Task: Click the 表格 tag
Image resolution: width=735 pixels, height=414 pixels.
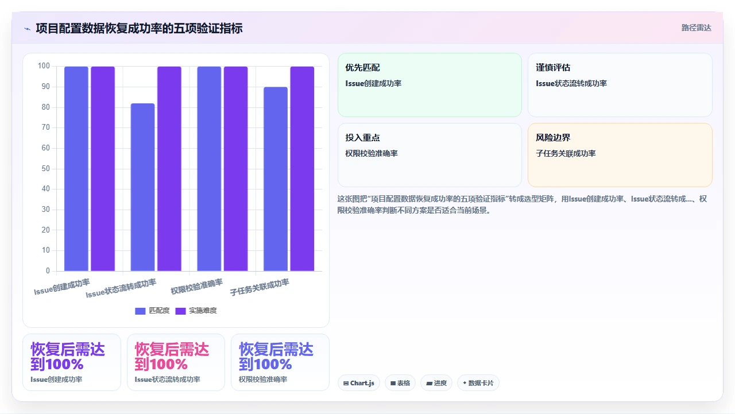Action: click(x=400, y=383)
